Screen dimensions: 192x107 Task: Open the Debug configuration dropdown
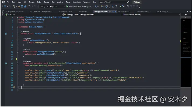44,6
